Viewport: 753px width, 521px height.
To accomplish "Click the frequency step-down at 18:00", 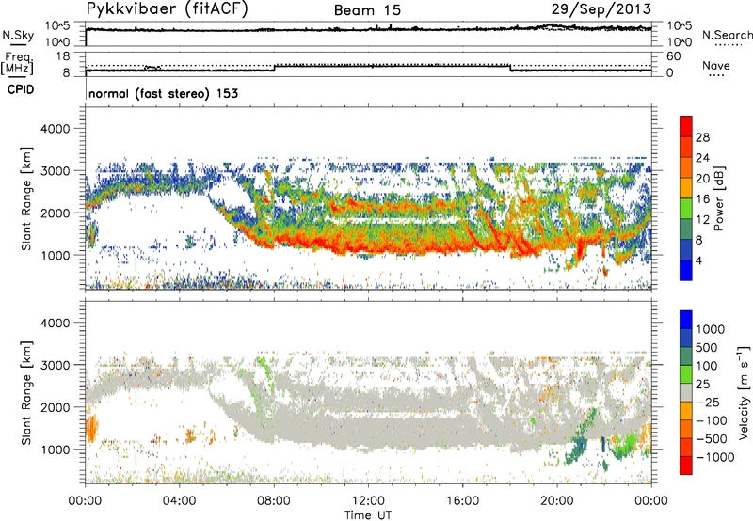I will pos(510,68).
